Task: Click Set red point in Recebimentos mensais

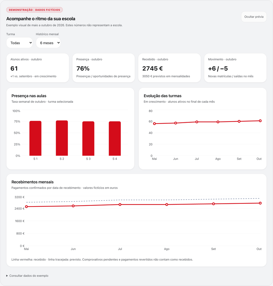Action: tap(214, 204)
